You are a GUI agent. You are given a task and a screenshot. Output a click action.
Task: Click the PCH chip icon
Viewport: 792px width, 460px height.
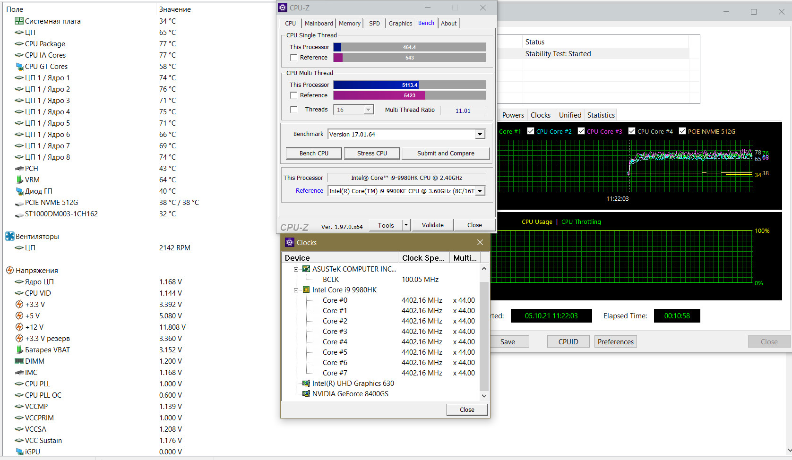pyautogui.click(x=19, y=168)
